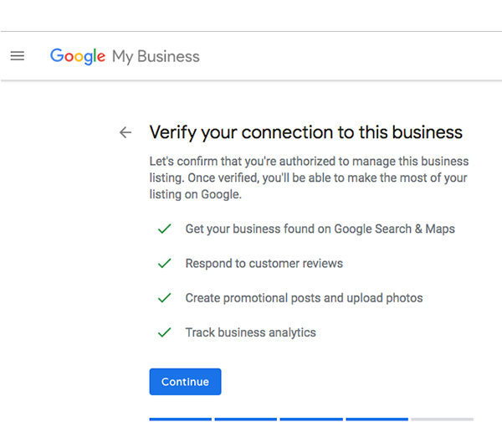Image resolution: width=502 pixels, height=438 pixels.
Task: Click the first blue progress segment
Action: 180,419
